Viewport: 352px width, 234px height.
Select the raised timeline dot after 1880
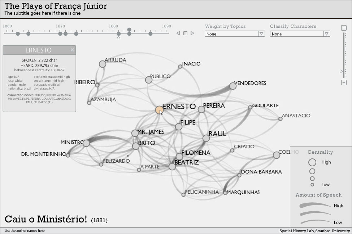[x=129, y=30]
